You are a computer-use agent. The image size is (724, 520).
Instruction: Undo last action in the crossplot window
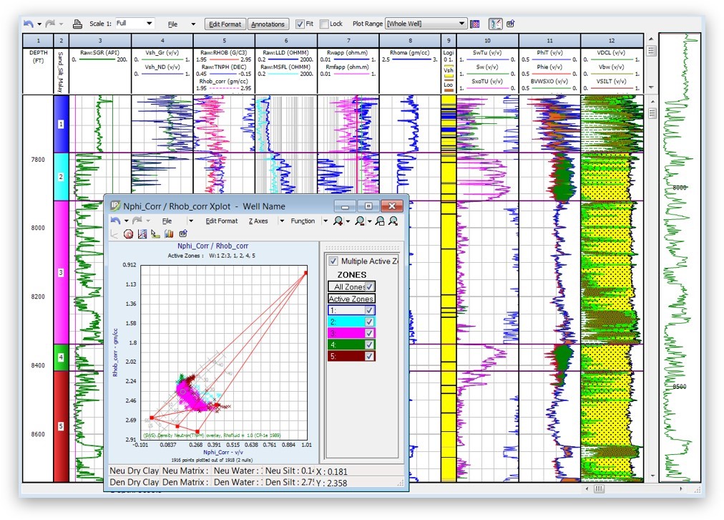(x=114, y=220)
